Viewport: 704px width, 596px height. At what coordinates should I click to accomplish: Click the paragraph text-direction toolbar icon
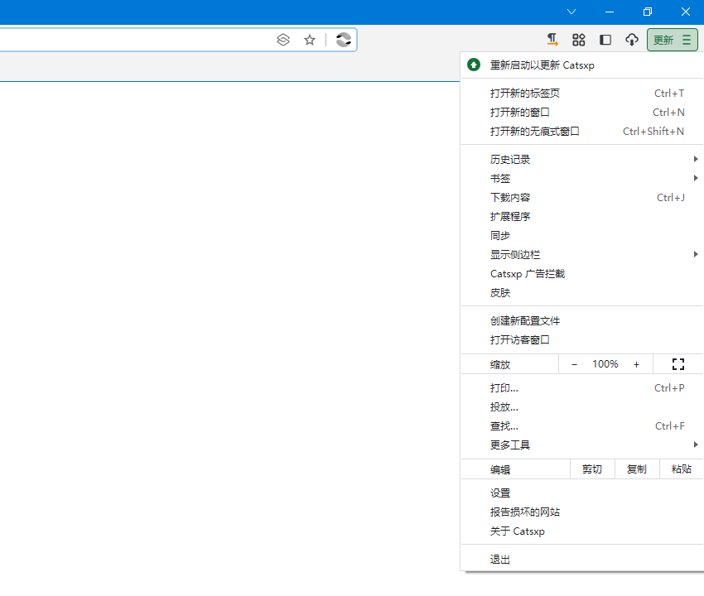(x=552, y=40)
